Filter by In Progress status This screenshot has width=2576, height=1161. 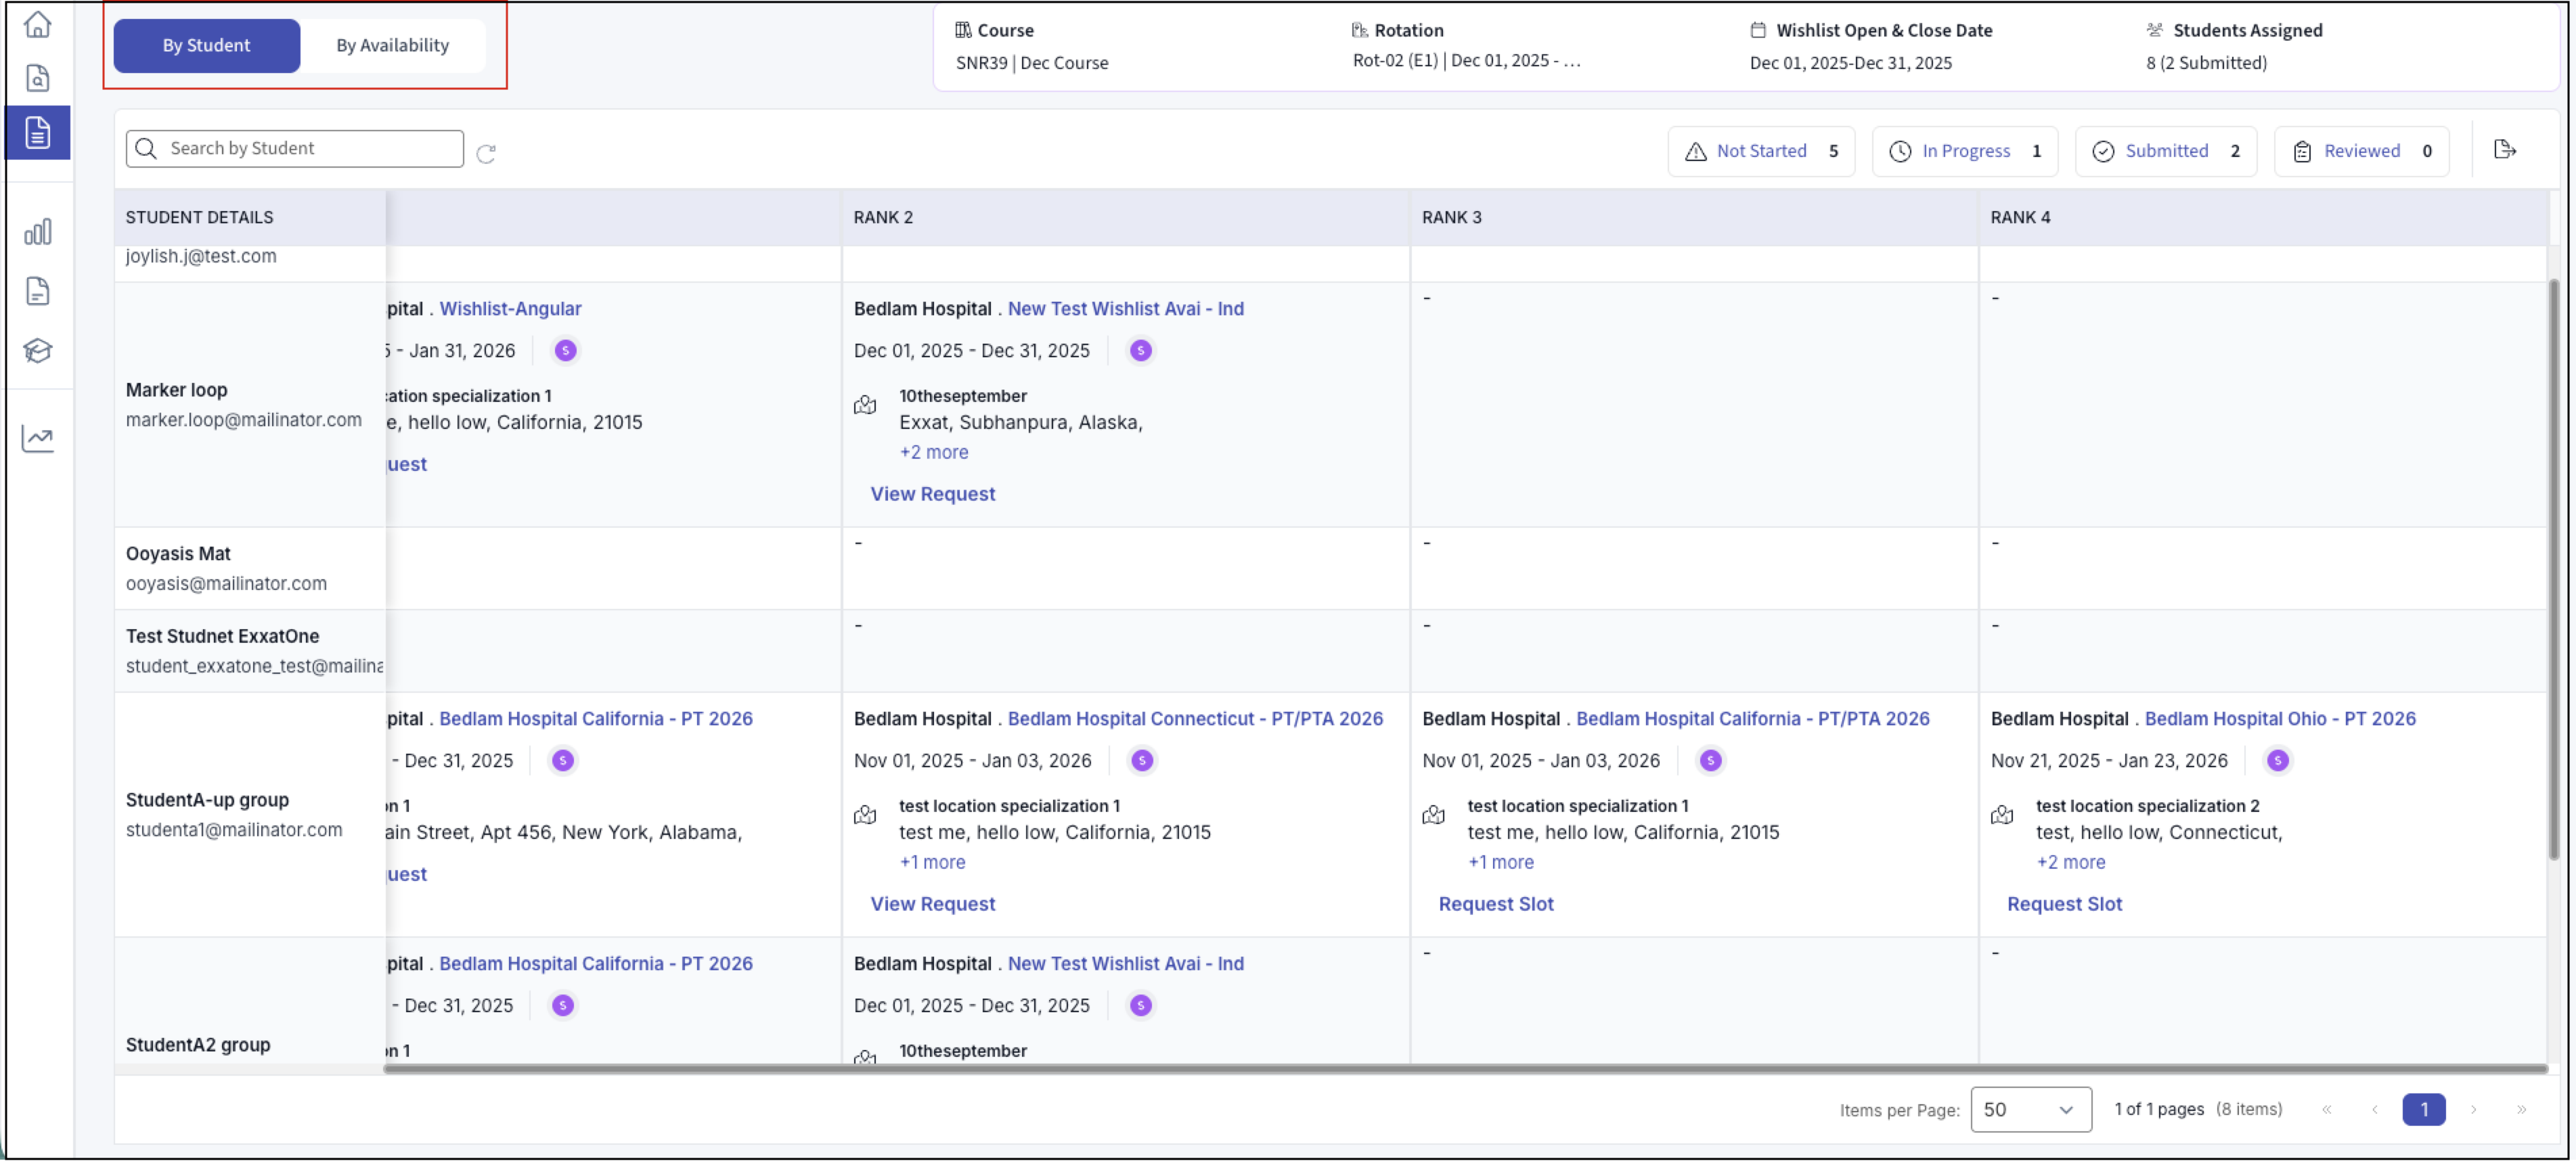pyautogui.click(x=1964, y=151)
